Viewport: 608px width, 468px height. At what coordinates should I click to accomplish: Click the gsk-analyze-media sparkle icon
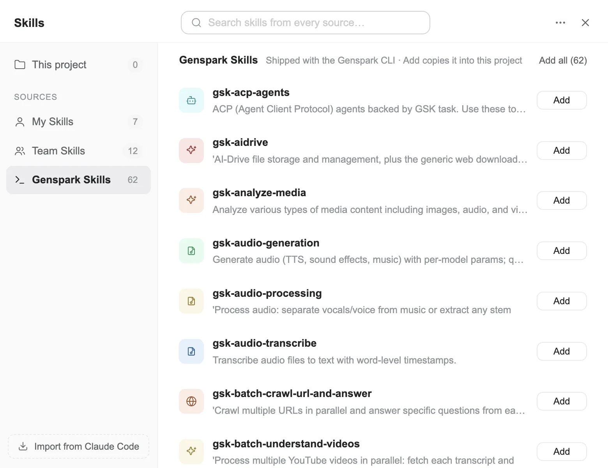191,200
